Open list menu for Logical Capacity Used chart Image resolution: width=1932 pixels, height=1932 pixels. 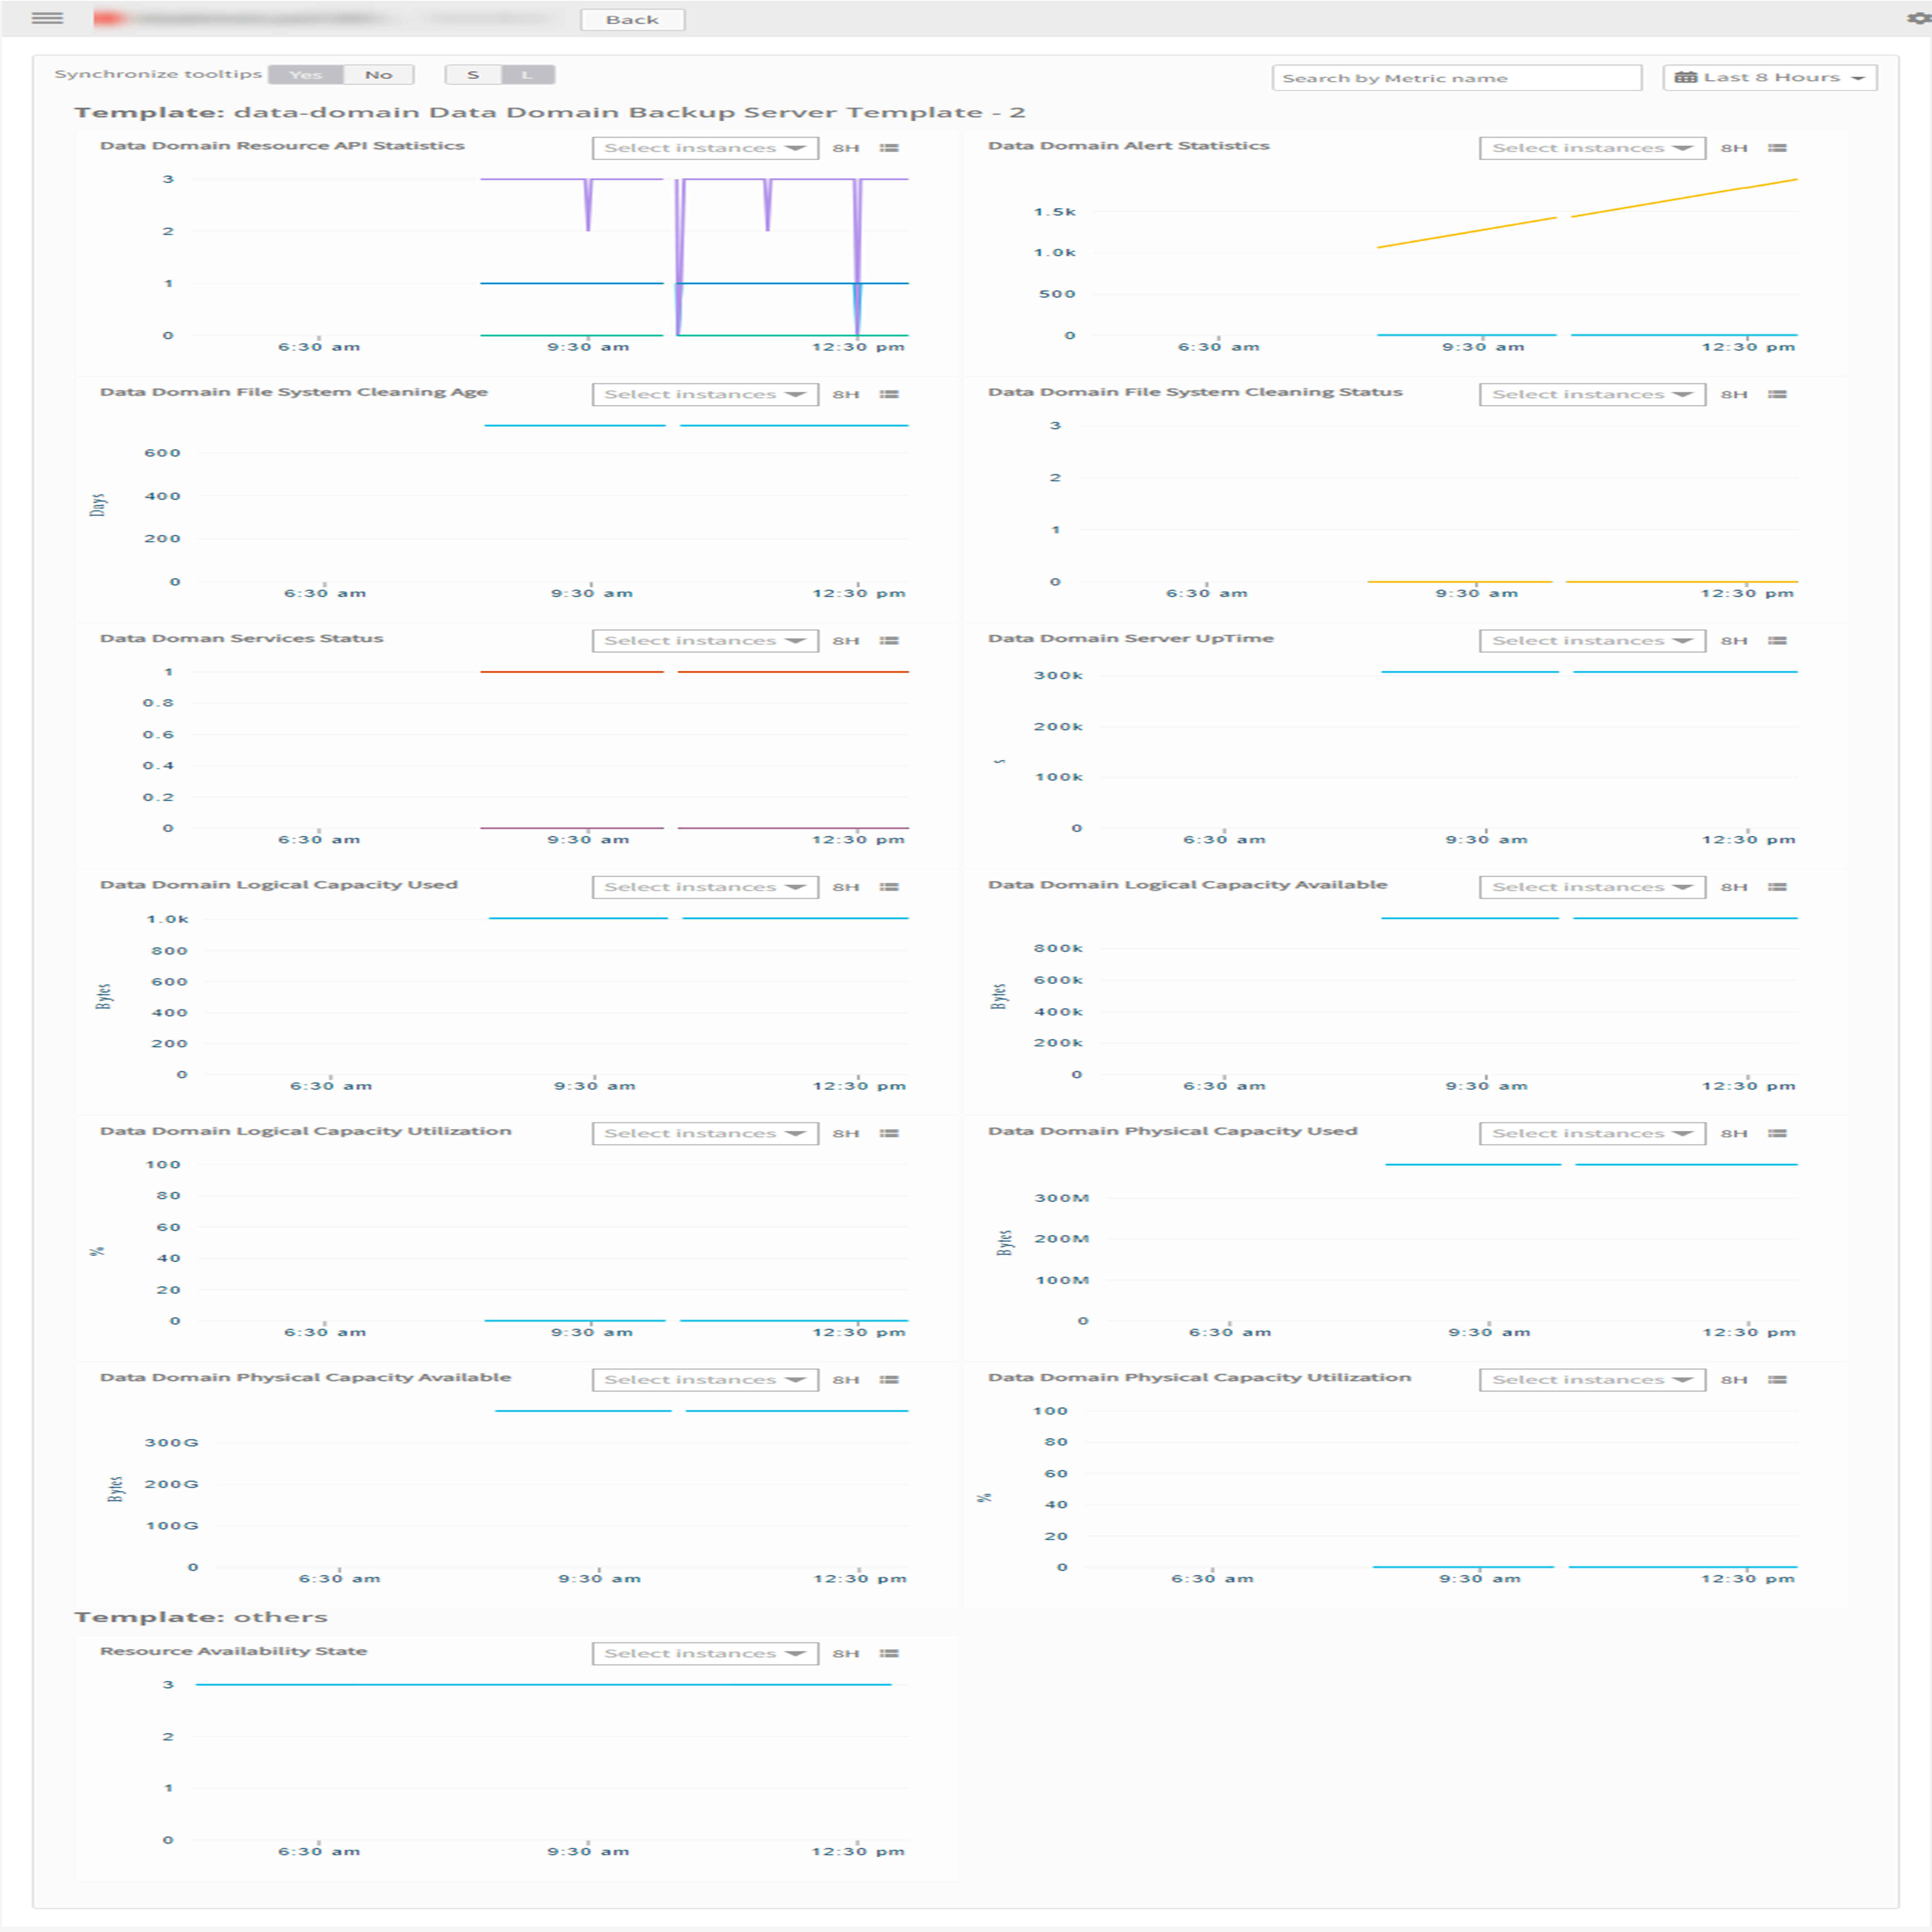coord(889,887)
